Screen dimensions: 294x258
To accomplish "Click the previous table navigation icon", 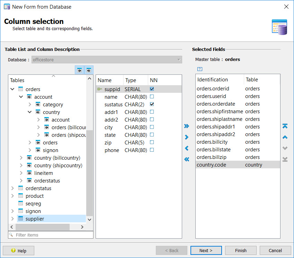I will click(79, 70).
